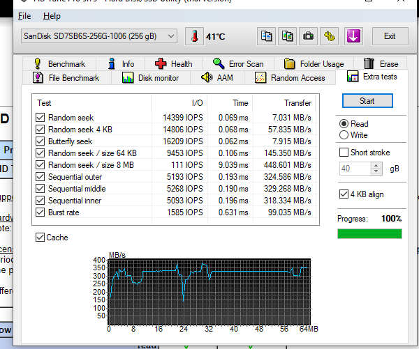Uncheck the Random seek test

tap(40, 117)
